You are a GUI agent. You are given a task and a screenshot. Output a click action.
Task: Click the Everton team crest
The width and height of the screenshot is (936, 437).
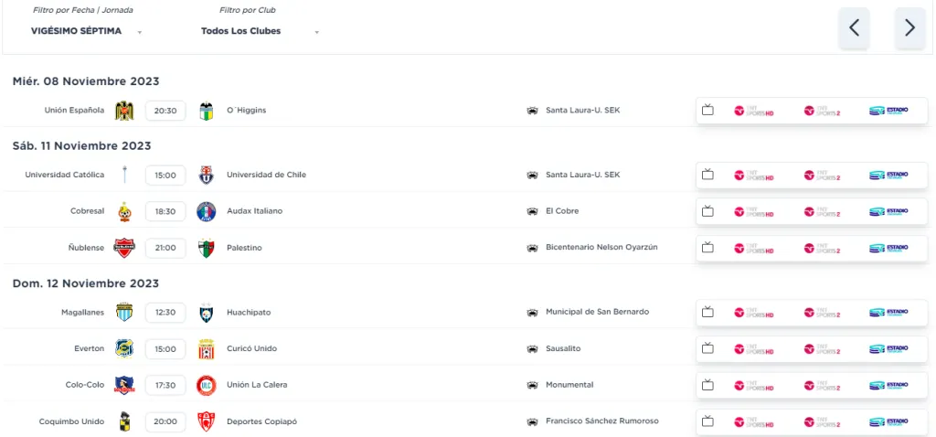124,348
